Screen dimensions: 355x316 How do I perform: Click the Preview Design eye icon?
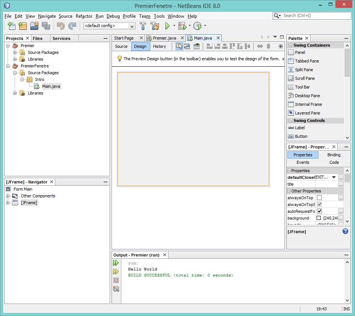pyautogui.click(x=196, y=46)
